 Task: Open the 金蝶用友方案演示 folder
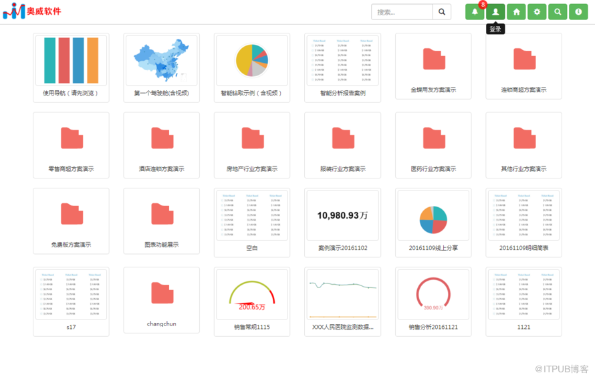pos(433,66)
